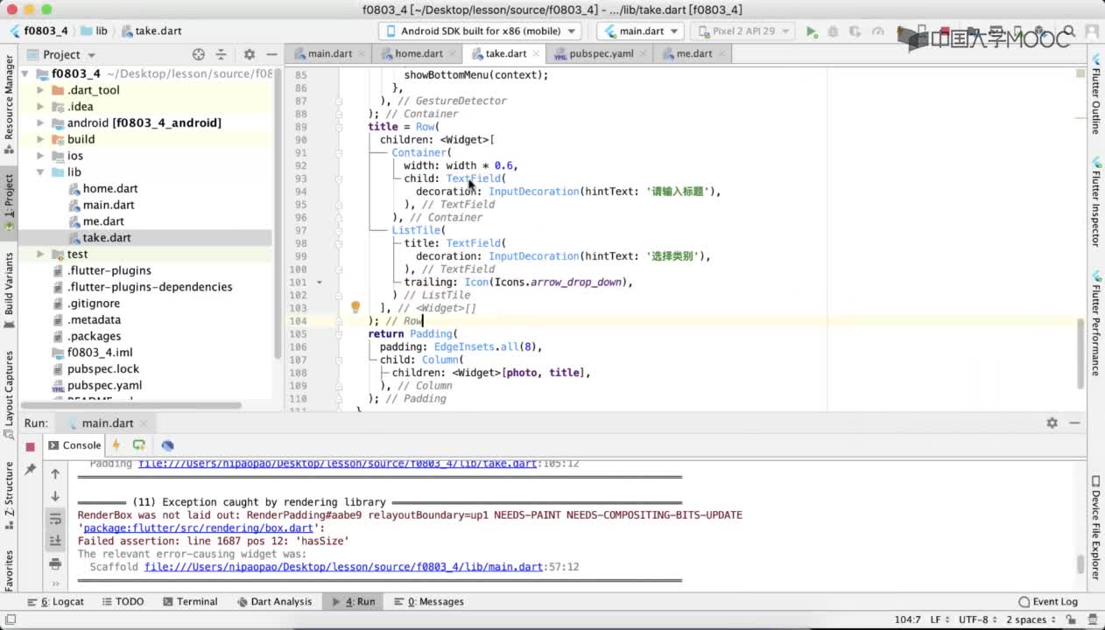Screen dimensions: 1105x630
Task: Collapse the lib folder
Action: pyautogui.click(x=40, y=172)
